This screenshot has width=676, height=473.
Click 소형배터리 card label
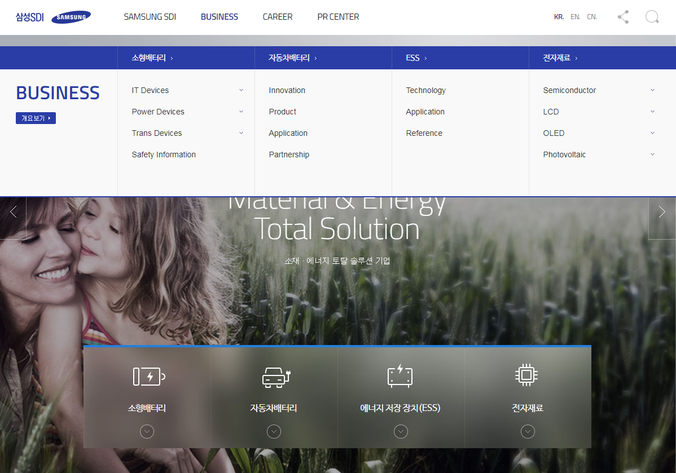[x=147, y=408]
